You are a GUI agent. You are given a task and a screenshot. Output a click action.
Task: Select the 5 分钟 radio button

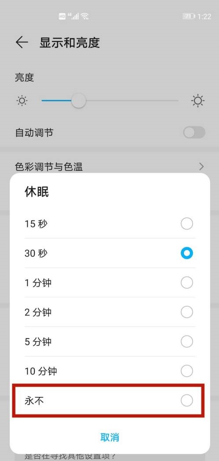(186, 342)
